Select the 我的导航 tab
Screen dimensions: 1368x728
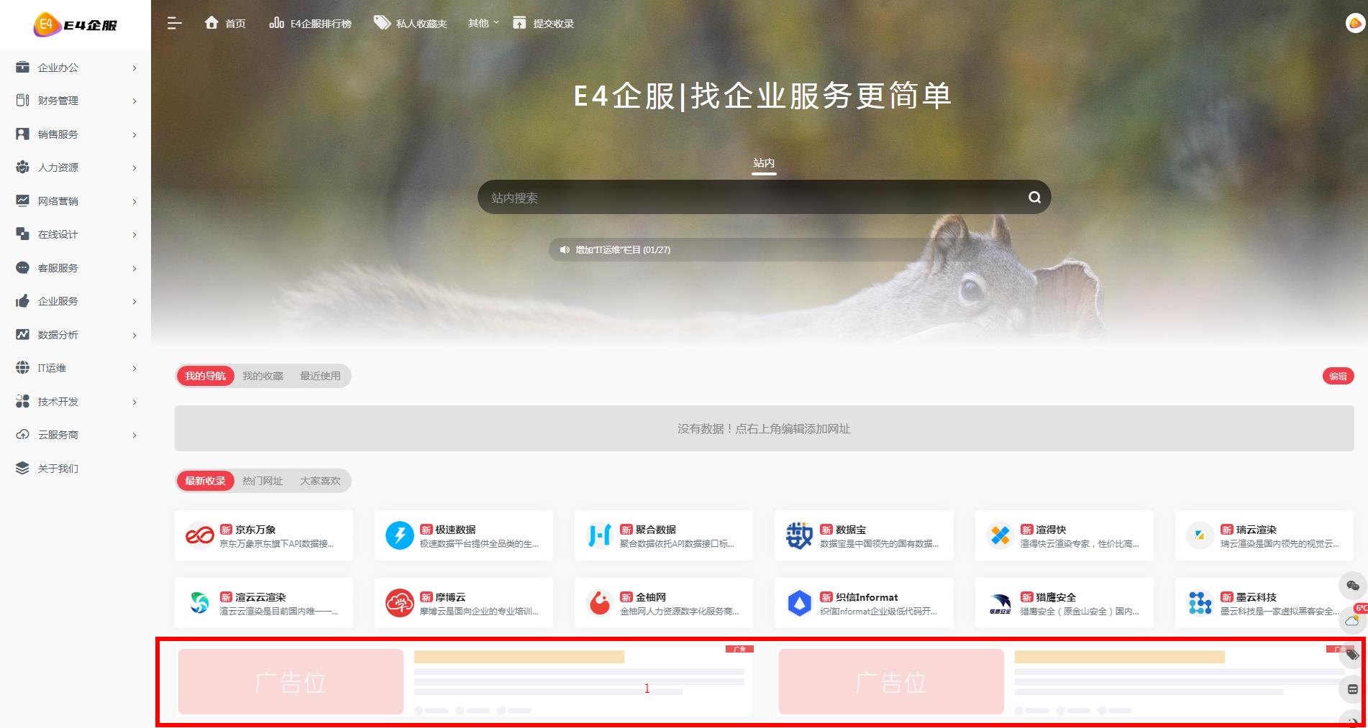[x=205, y=376]
